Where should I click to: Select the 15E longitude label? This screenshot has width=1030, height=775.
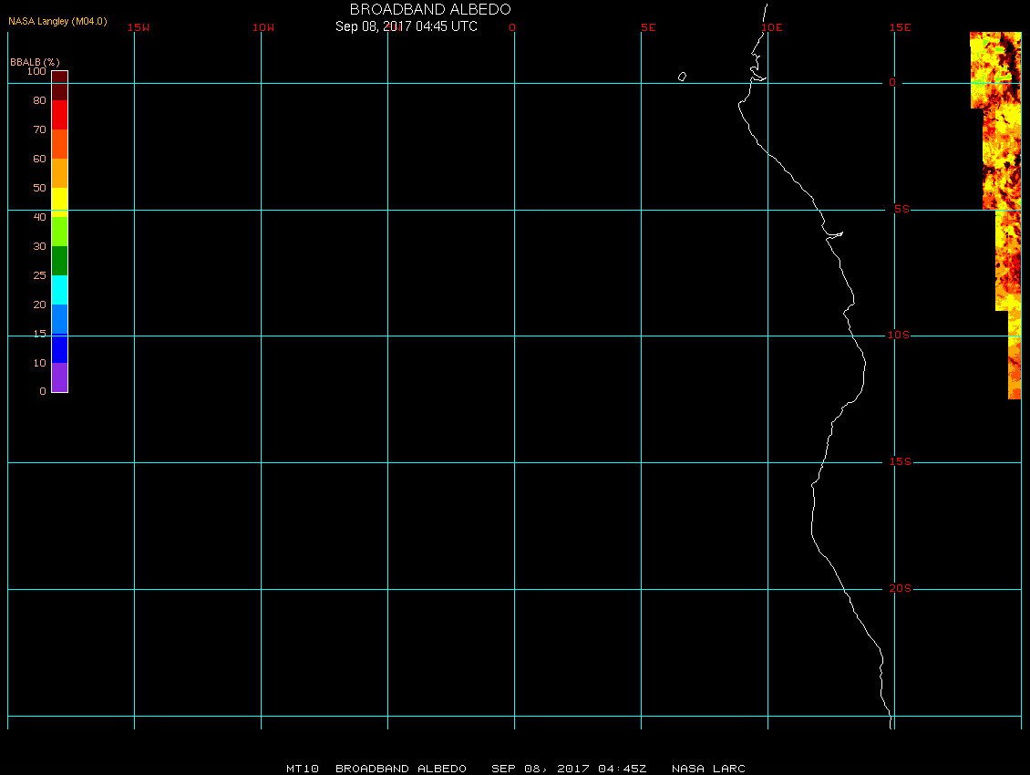coord(900,27)
